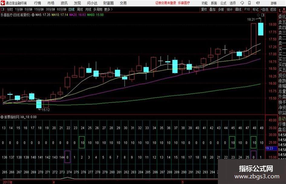The width and height of the screenshot is (286, 184).
Task: Open the 市场 menu
Action: [x=51, y=3]
